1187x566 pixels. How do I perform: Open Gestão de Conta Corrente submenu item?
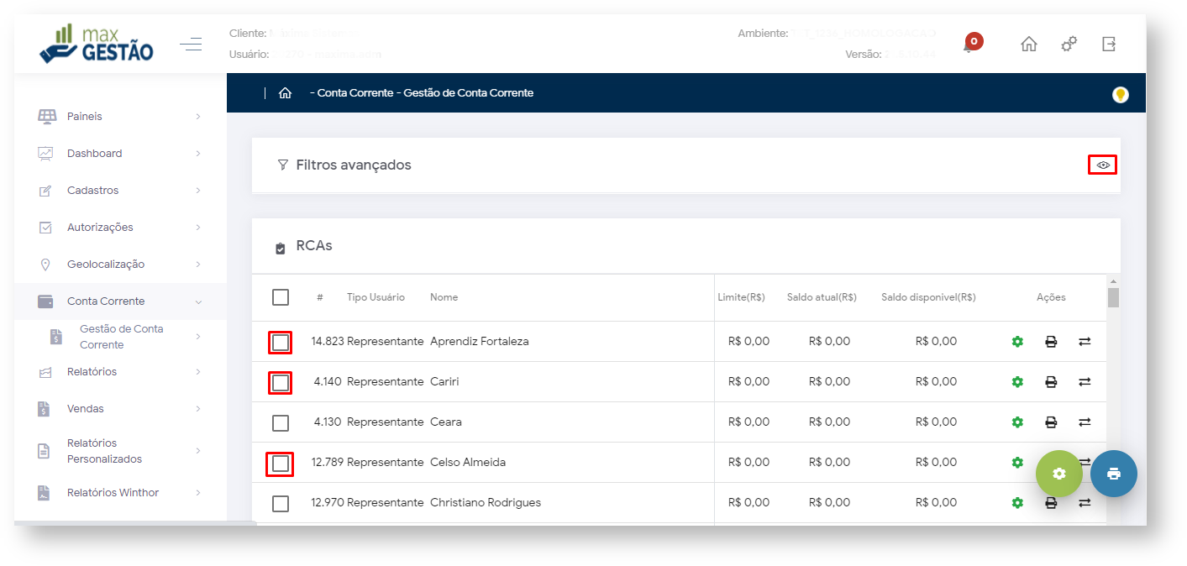(x=121, y=337)
